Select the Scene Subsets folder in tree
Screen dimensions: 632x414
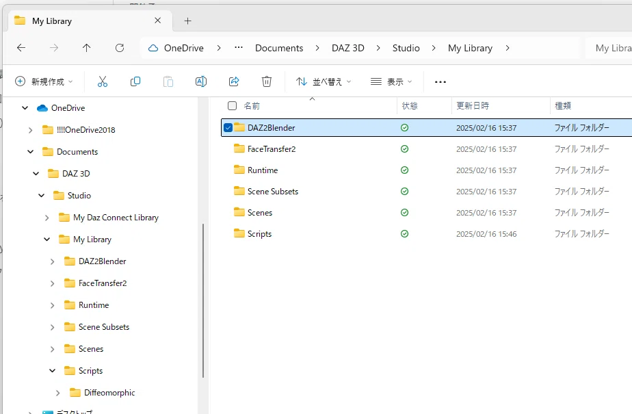pos(104,327)
